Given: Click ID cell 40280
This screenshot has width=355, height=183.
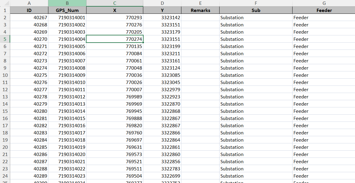Looking at the screenshot, I should pyautogui.click(x=29, y=111).
